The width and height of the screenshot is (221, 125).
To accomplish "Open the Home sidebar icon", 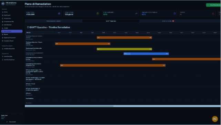I will click(2, 12).
